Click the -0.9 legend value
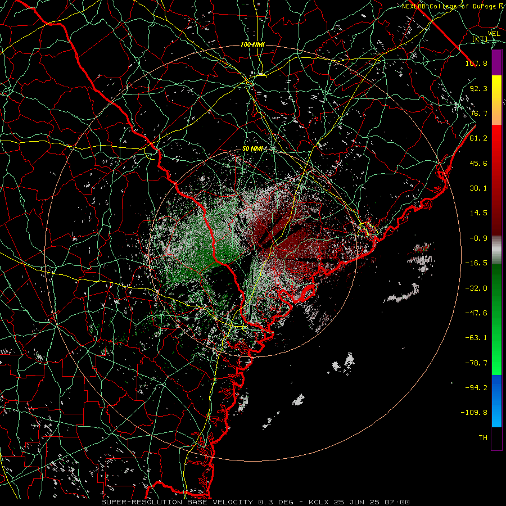Screen dimensions: 506x506 click(x=478, y=238)
